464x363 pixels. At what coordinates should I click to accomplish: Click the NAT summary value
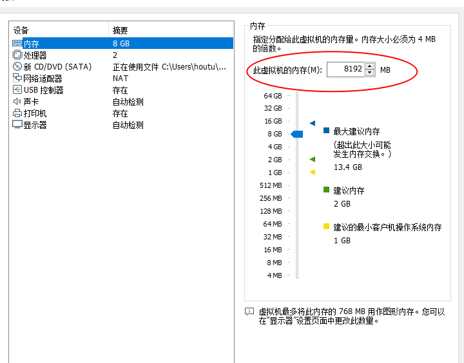coord(121,79)
